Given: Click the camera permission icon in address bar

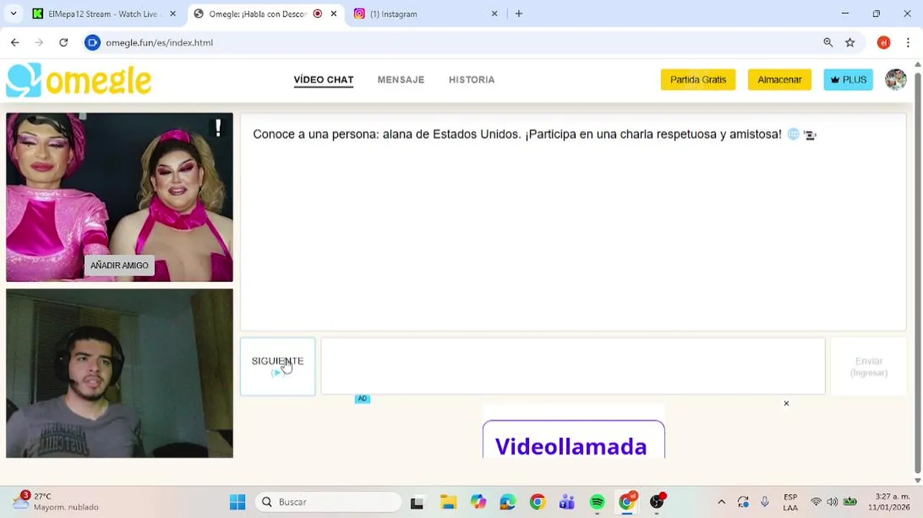Looking at the screenshot, I should [x=92, y=42].
